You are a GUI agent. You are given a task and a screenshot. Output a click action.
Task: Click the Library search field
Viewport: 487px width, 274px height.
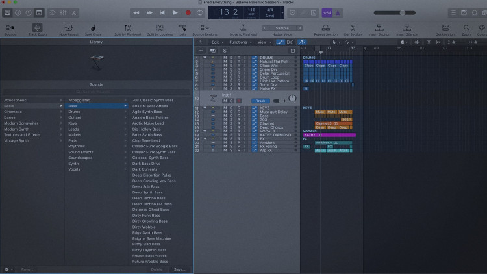coord(96,92)
